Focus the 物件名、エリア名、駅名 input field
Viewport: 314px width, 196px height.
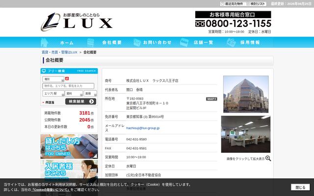coord(68,86)
